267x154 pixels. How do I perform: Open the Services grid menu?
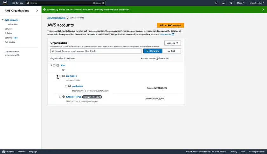[x=17, y=3]
